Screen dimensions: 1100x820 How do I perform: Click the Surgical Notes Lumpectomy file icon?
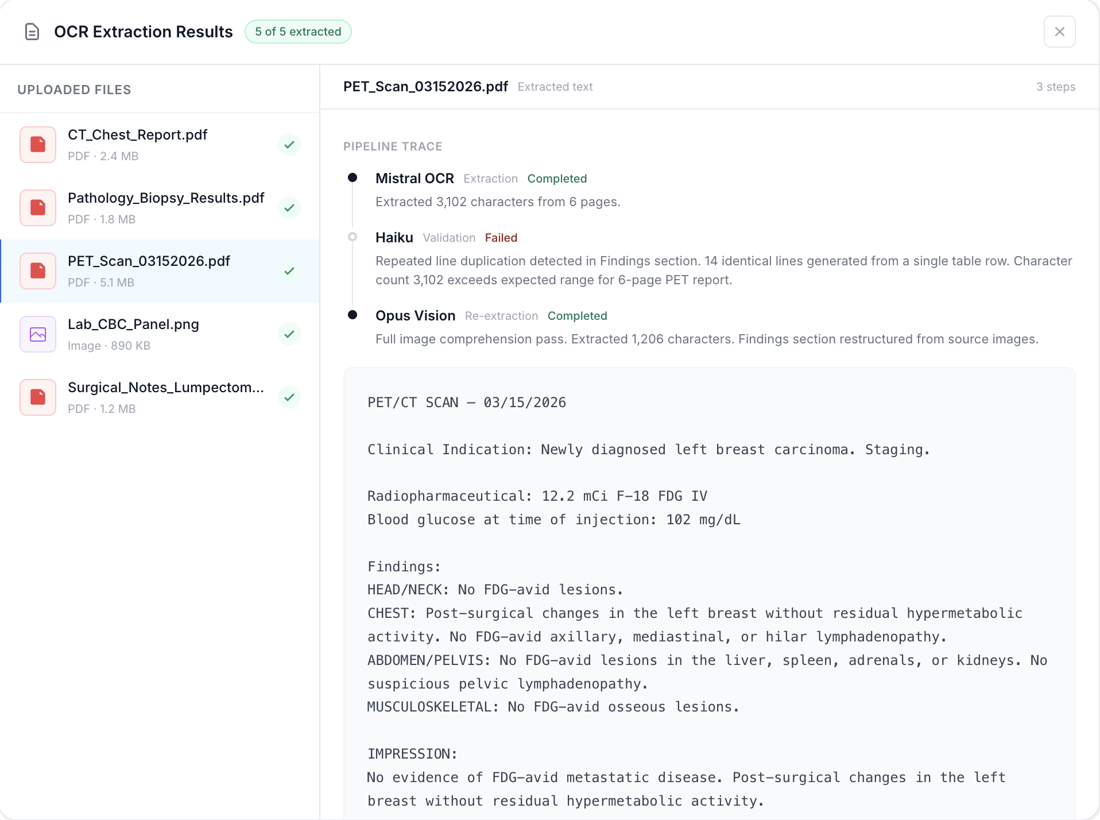tap(38, 397)
